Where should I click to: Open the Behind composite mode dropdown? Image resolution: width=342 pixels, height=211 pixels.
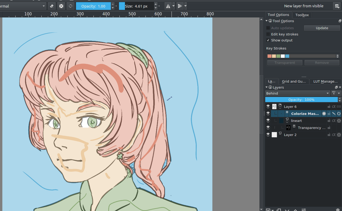(297, 93)
